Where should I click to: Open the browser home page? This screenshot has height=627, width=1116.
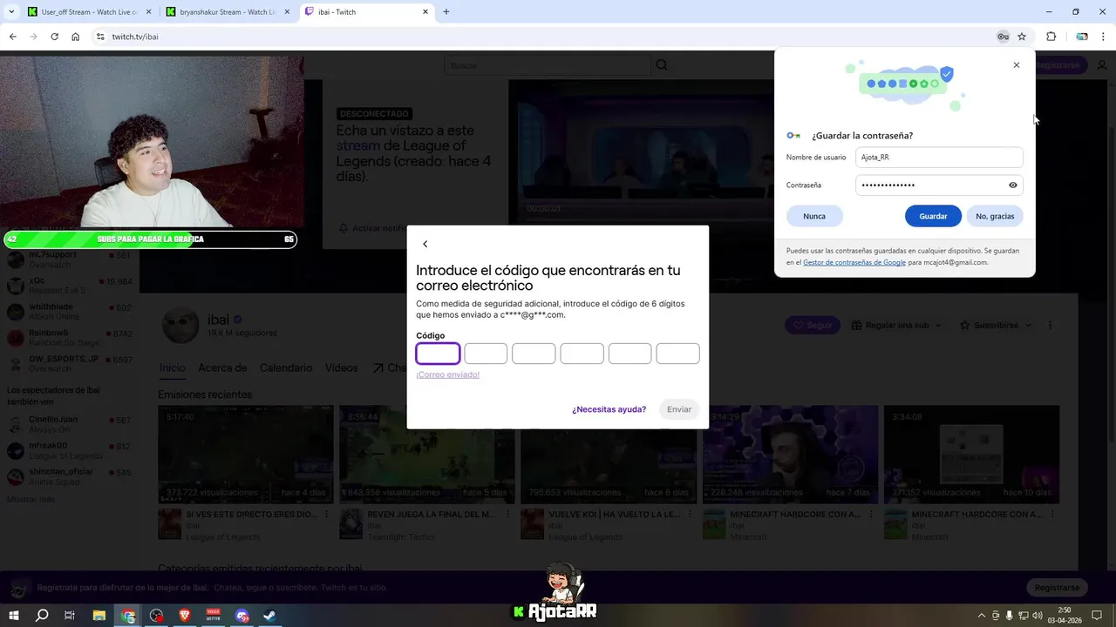click(x=76, y=37)
